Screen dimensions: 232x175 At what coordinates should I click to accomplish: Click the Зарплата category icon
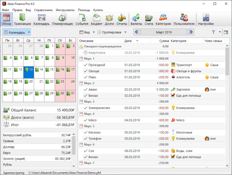(x=173, y=89)
